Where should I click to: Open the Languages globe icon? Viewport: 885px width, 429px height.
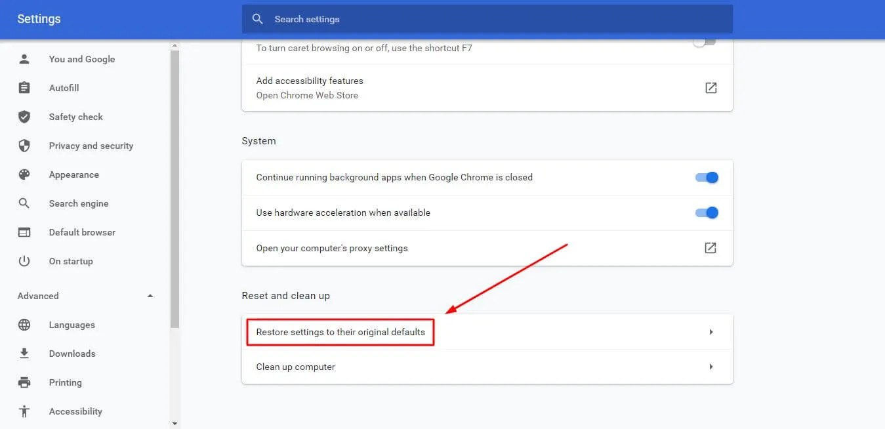[24, 324]
